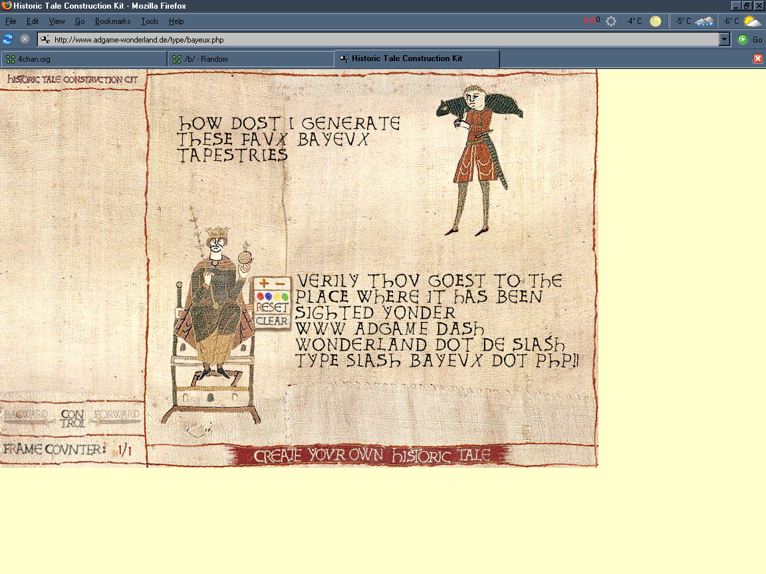The width and height of the screenshot is (766, 574).
Task: Click the FORWARD sword button
Action: 116,417
